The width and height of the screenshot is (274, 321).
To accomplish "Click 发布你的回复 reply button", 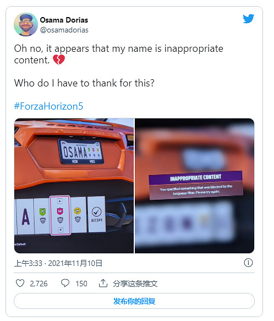I will pos(134,301).
